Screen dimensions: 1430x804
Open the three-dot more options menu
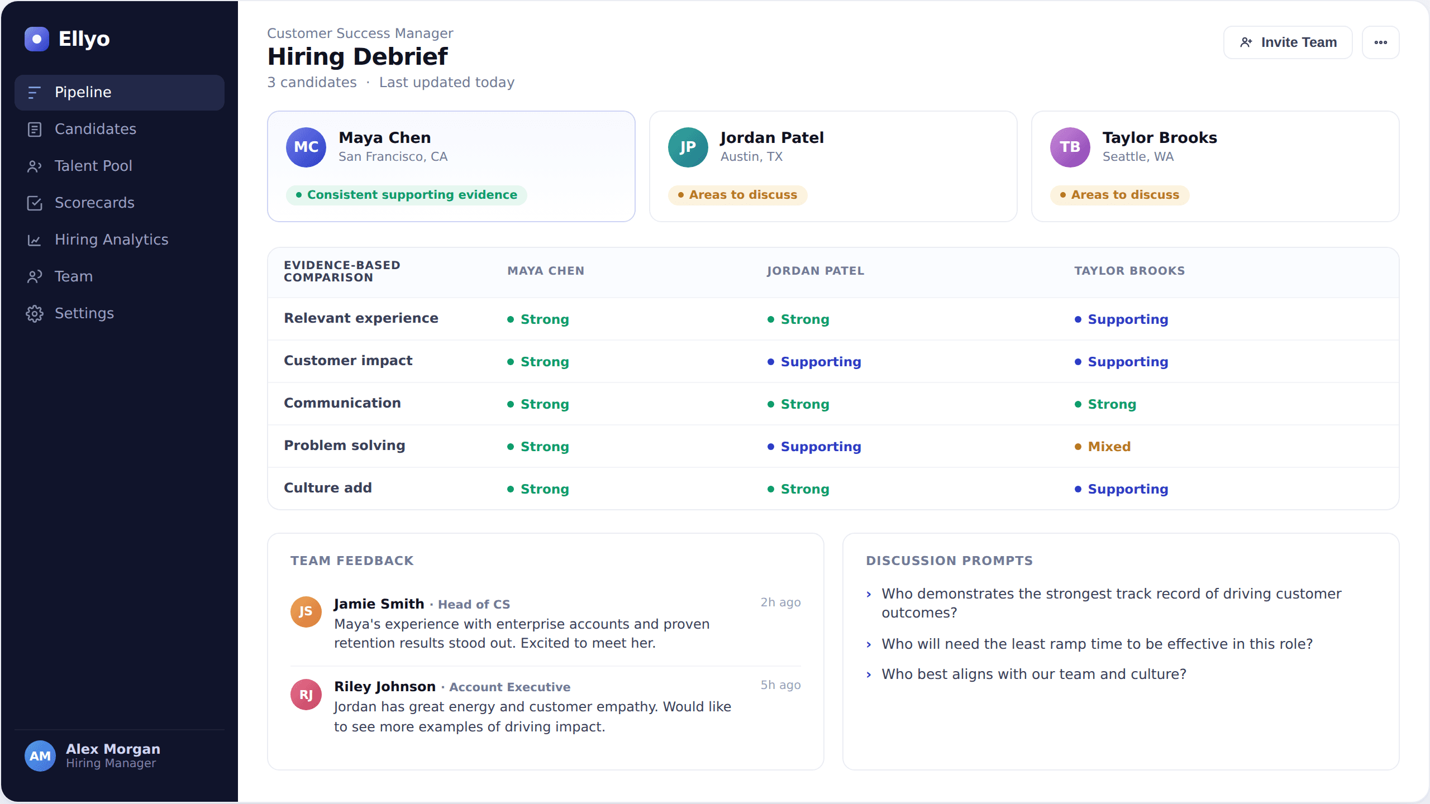(x=1380, y=42)
